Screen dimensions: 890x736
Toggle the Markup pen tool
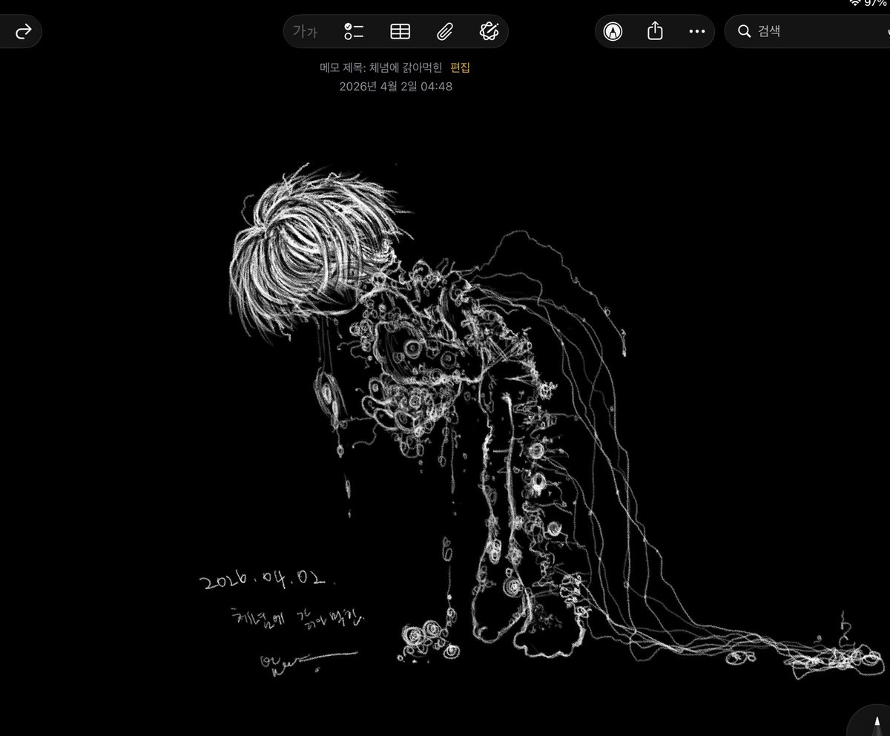pyautogui.click(x=613, y=31)
